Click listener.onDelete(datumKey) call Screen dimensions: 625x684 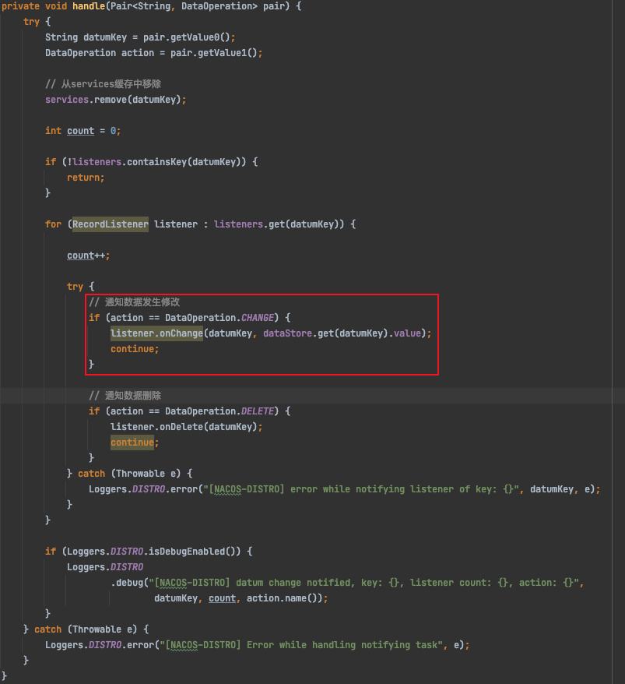pyautogui.click(x=184, y=427)
